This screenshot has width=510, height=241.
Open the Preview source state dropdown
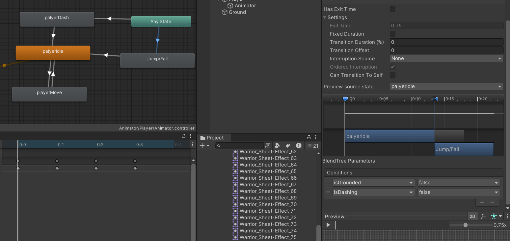(446, 86)
